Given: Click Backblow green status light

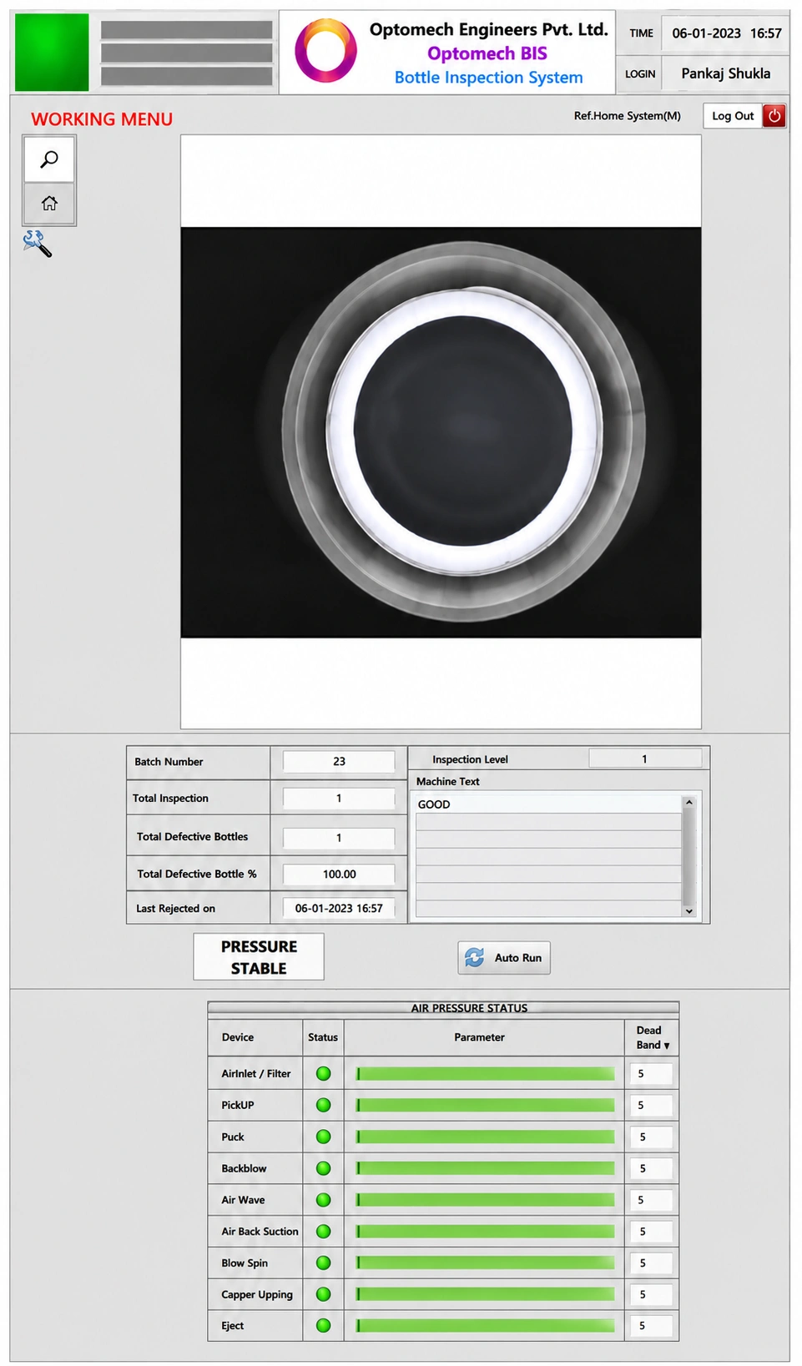Looking at the screenshot, I should [324, 1168].
